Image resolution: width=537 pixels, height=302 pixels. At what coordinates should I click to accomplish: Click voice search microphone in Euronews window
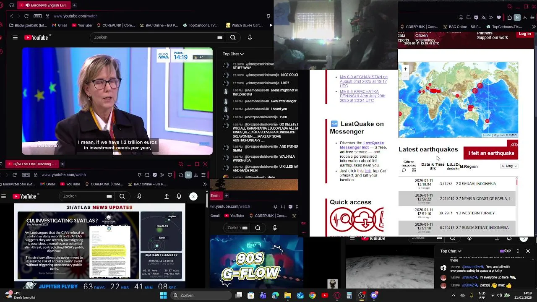click(250, 37)
